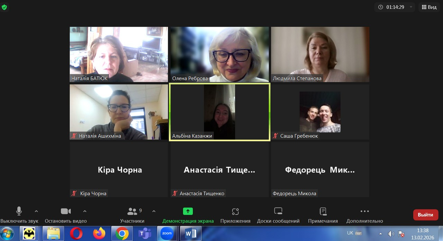Click the Олена Реброва name label

pos(190,78)
